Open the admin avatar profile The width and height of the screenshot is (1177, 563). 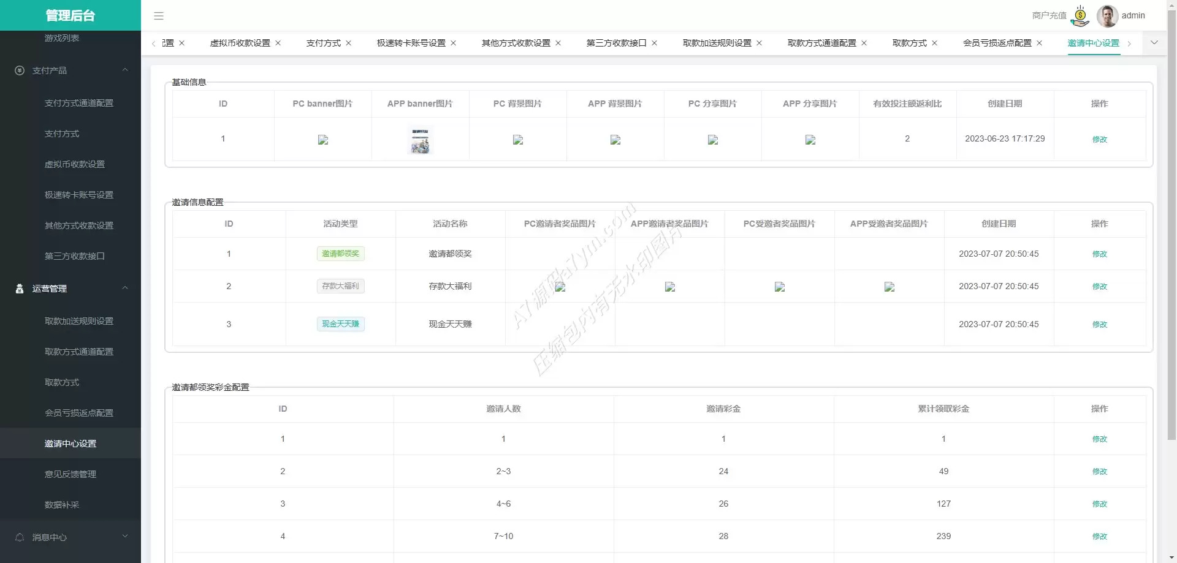point(1107,16)
